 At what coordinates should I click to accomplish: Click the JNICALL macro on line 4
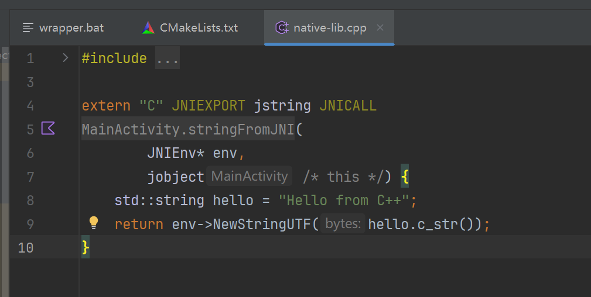tap(348, 105)
